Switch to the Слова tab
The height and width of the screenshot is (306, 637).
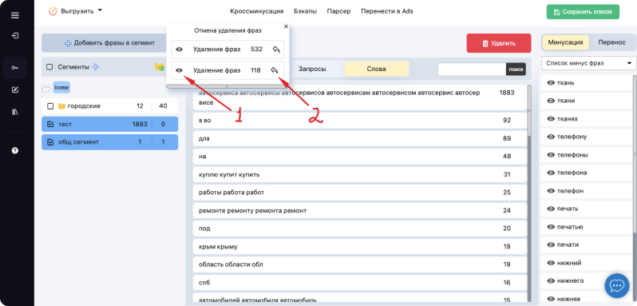coord(376,69)
